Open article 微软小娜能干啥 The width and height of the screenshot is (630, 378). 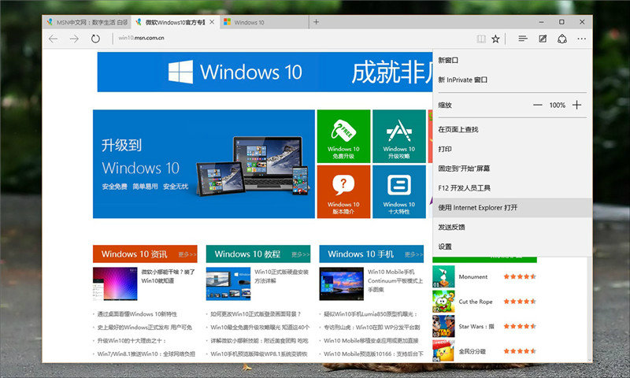pos(168,276)
